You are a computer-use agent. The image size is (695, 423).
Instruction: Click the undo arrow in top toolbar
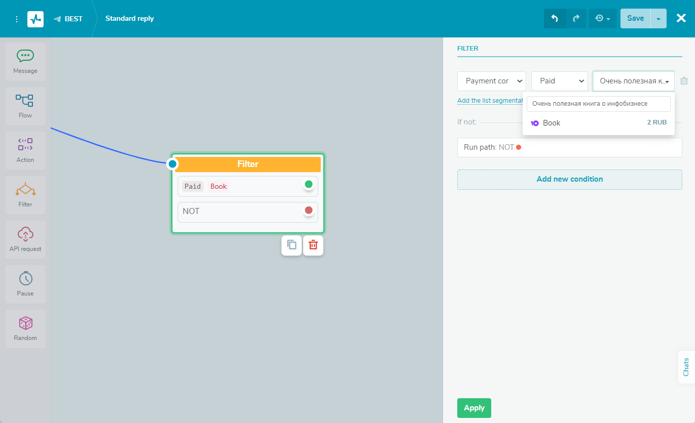[x=555, y=19]
